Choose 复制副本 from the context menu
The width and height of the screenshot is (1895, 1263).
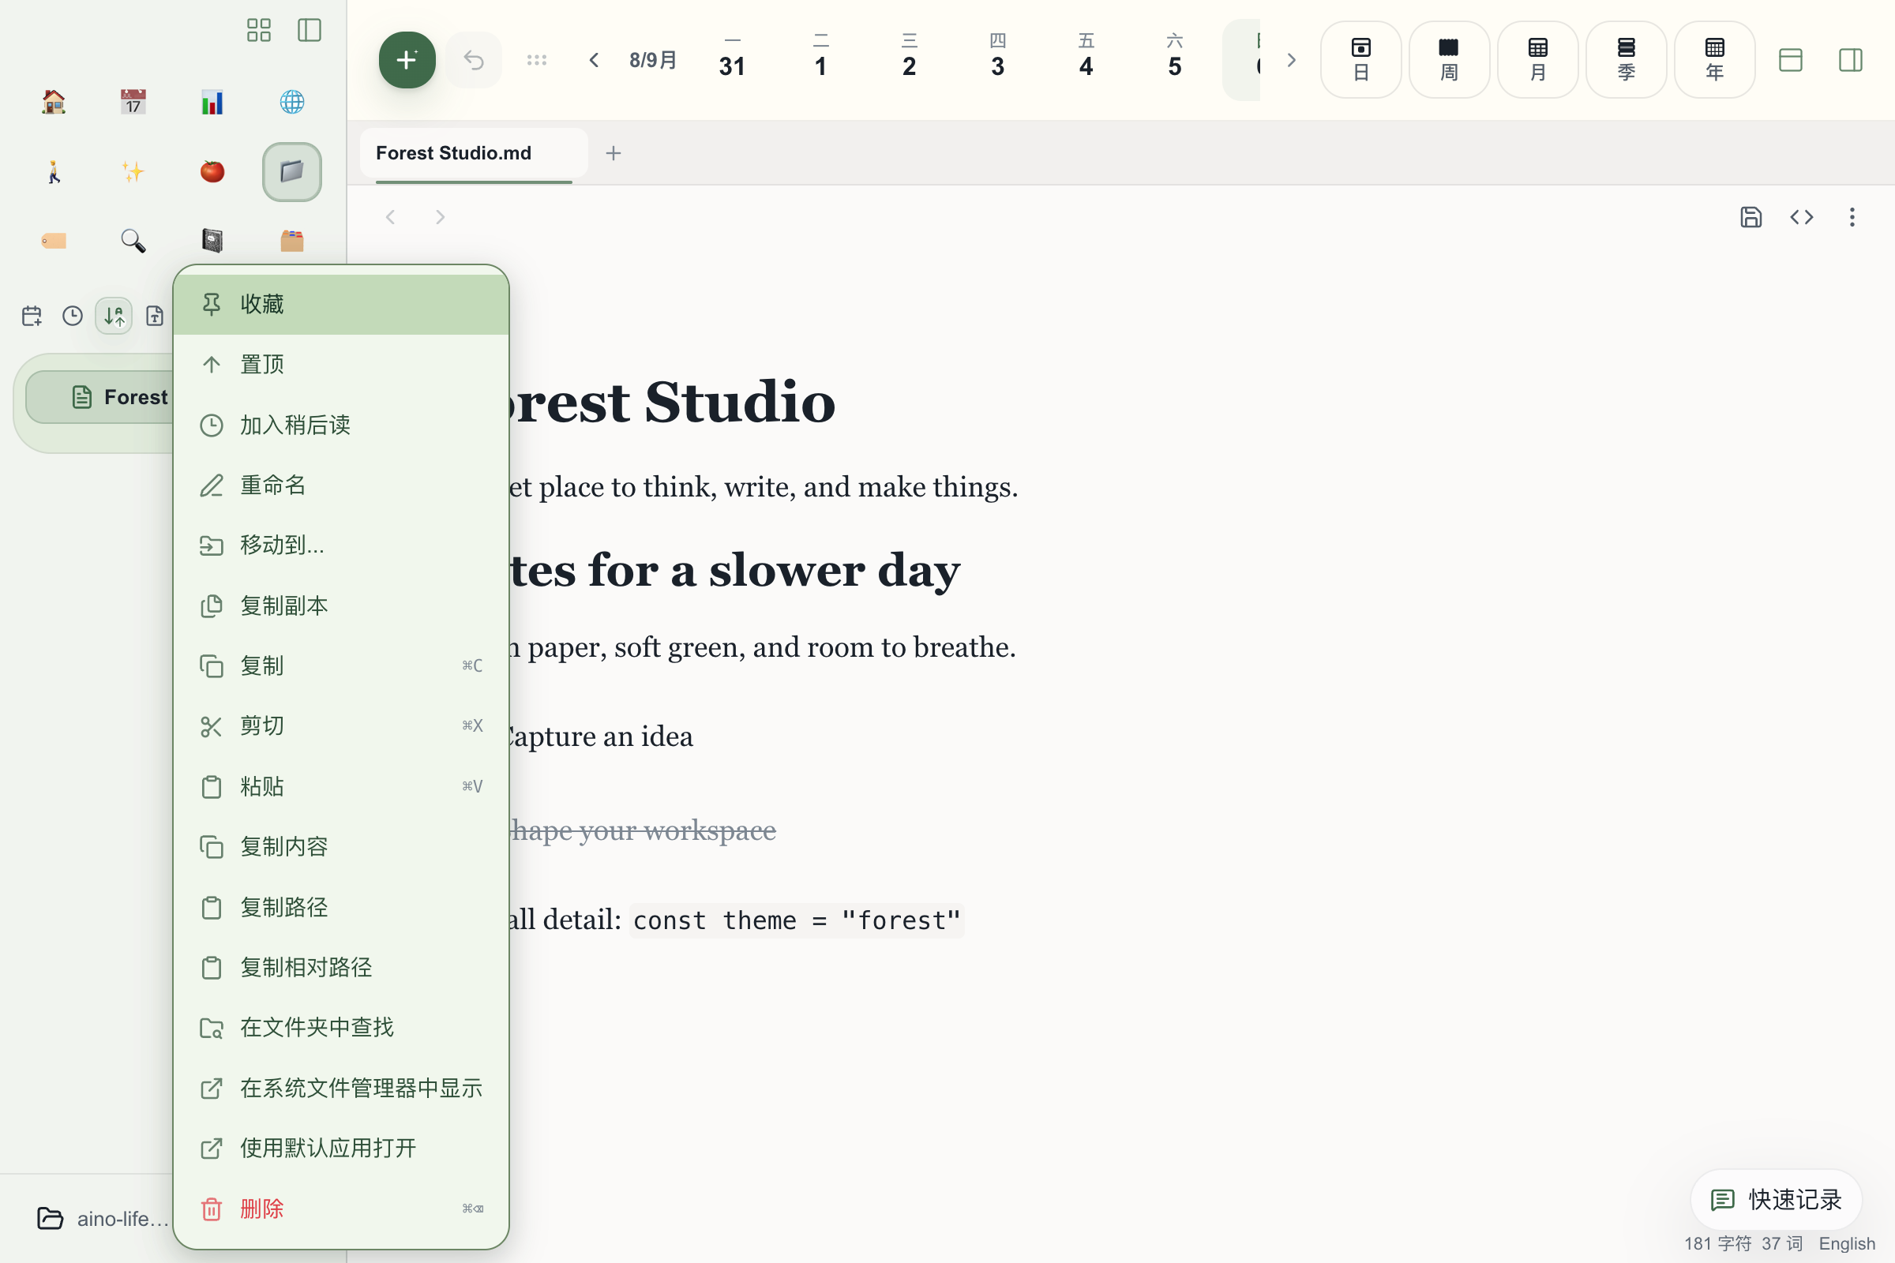point(341,605)
